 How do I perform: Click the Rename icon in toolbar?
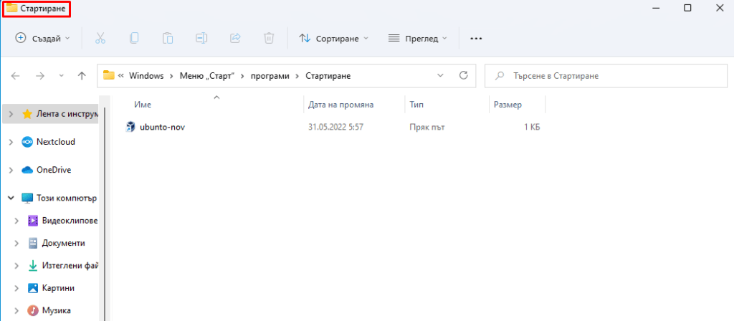coord(201,39)
